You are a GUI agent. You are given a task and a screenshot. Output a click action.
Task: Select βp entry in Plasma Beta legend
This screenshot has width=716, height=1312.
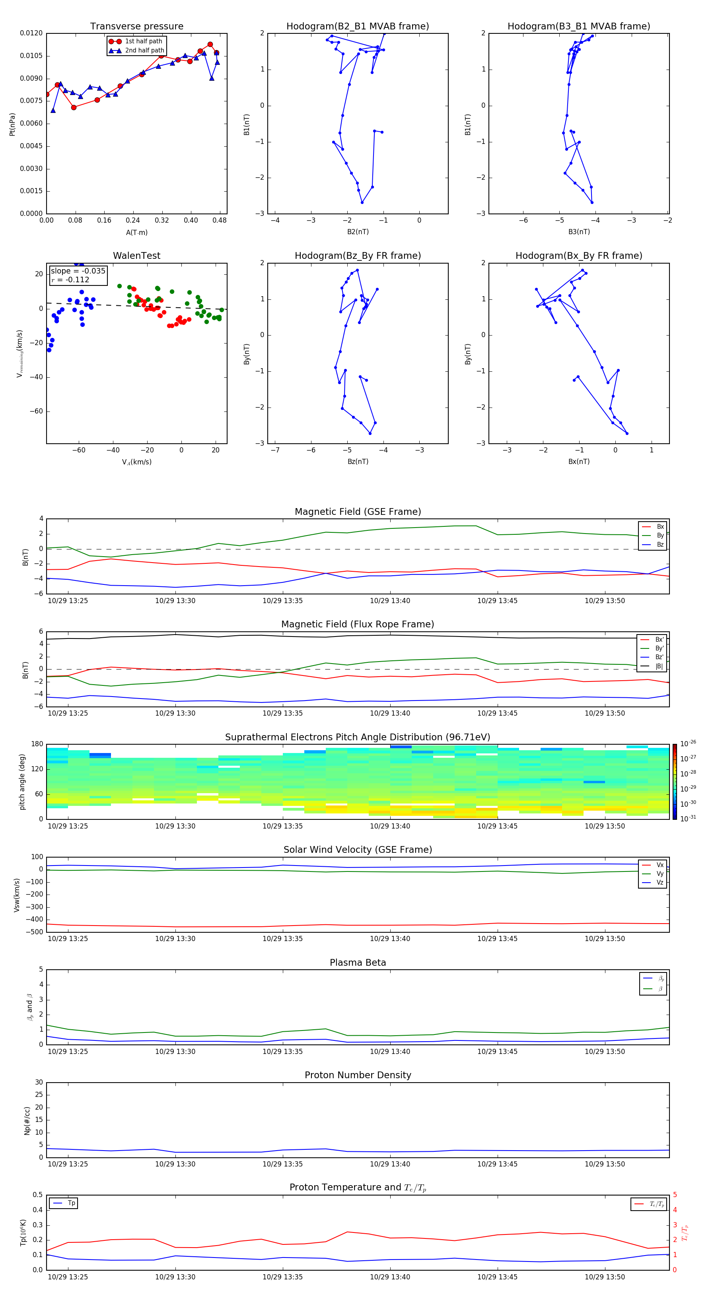coord(653,978)
